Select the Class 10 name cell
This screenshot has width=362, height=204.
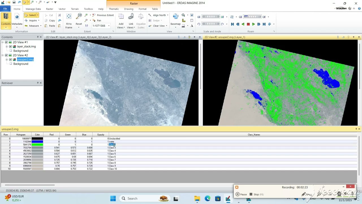(233, 169)
